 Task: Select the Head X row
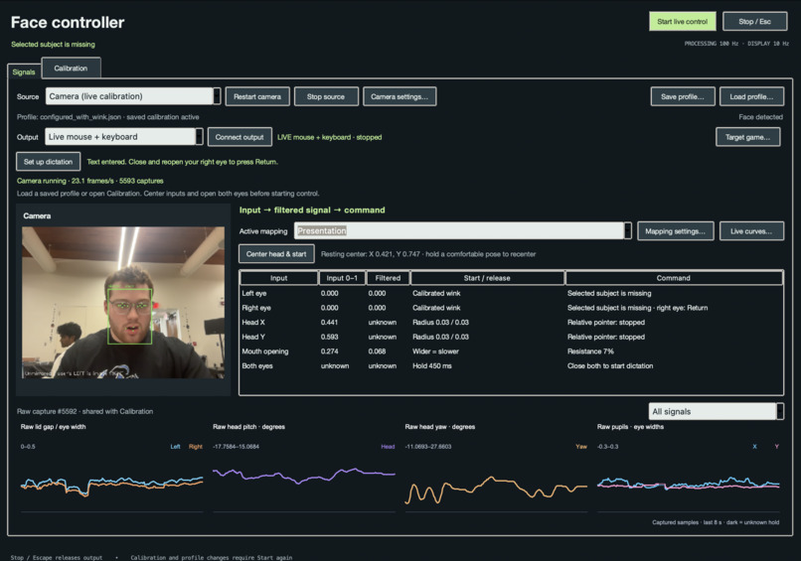(x=511, y=322)
